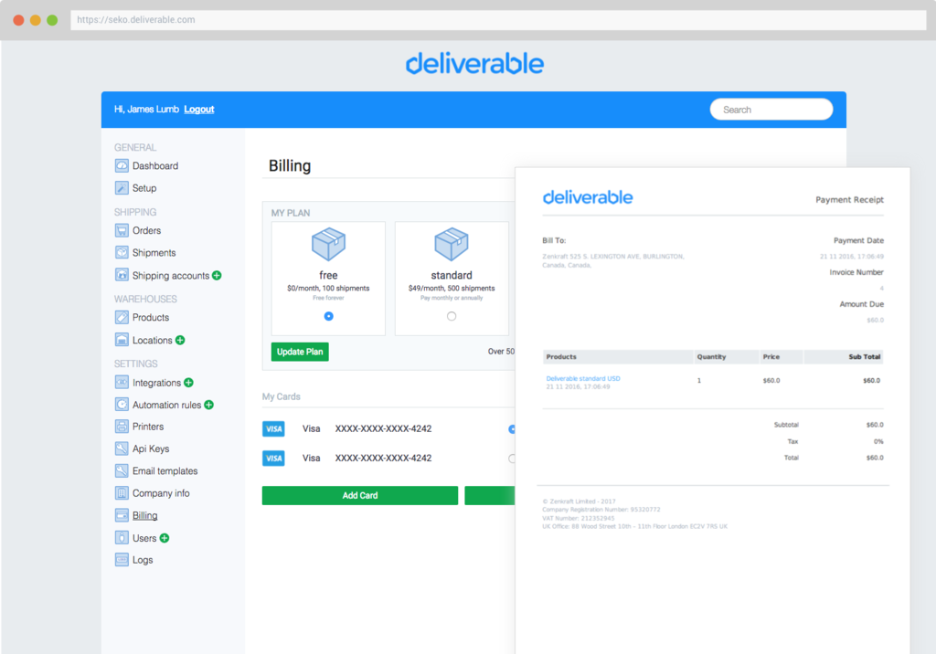Click the Update Plan button

(x=300, y=352)
